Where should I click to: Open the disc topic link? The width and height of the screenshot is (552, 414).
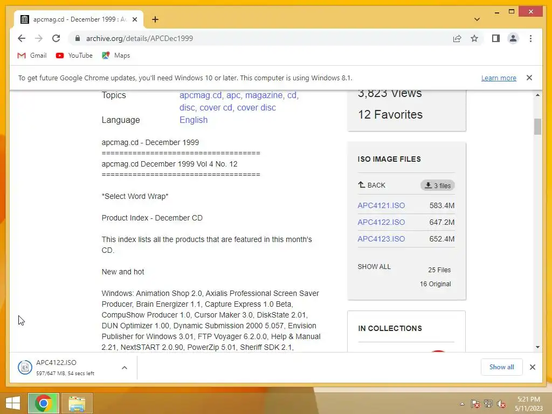tap(187, 107)
